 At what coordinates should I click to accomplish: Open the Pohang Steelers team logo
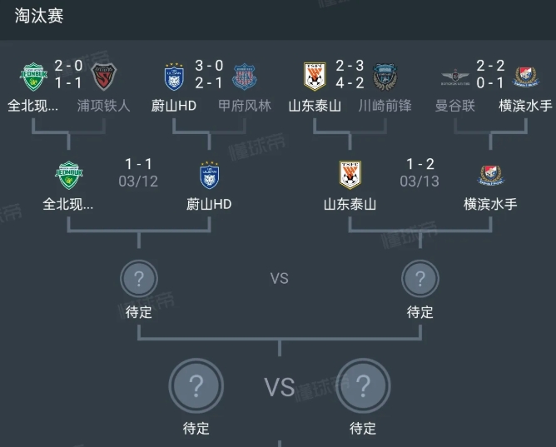103,77
